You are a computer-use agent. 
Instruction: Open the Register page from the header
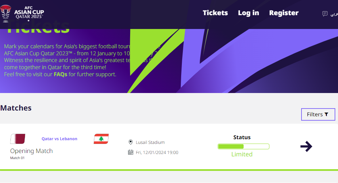284,13
